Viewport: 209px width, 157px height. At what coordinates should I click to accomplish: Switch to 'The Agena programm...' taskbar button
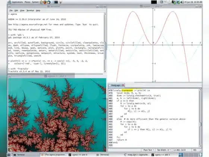click(x=54, y=155)
